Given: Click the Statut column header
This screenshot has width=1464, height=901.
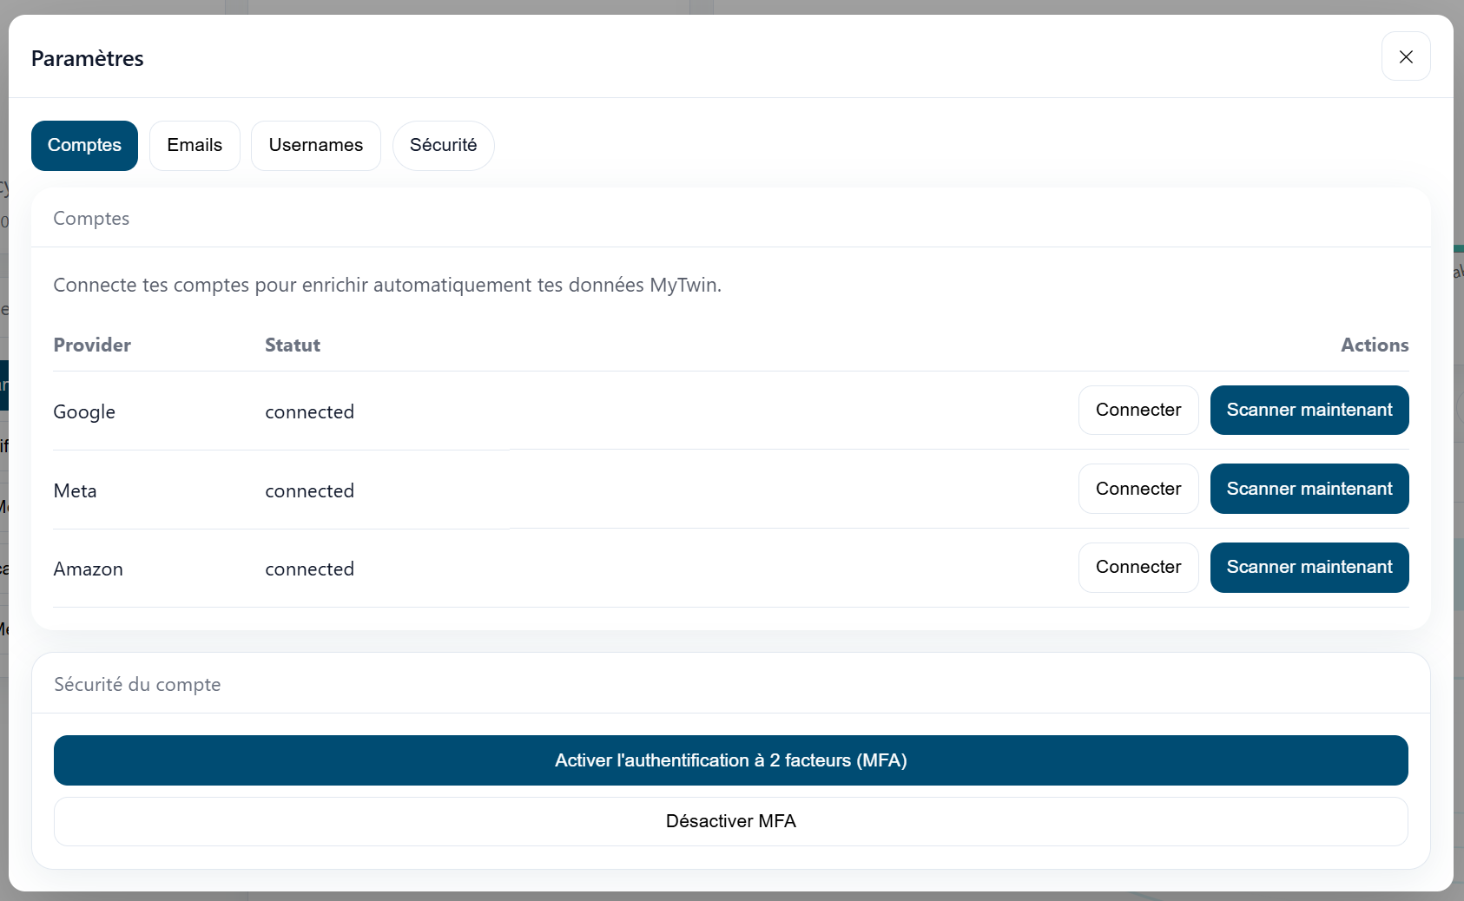Looking at the screenshot, I should pyautogui.click(x=293, y=345).
